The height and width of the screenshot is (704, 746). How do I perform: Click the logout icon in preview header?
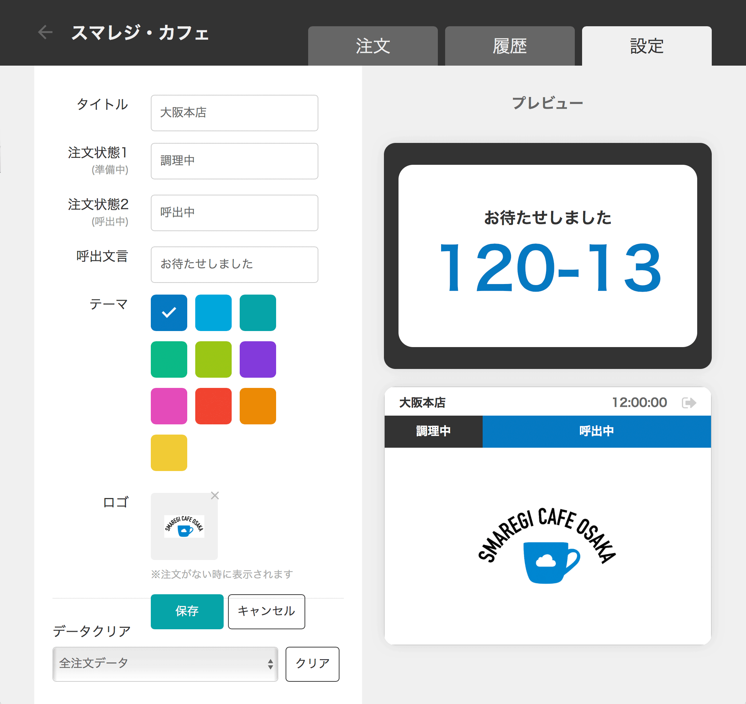pyautogui.click(x=689, y=403)
